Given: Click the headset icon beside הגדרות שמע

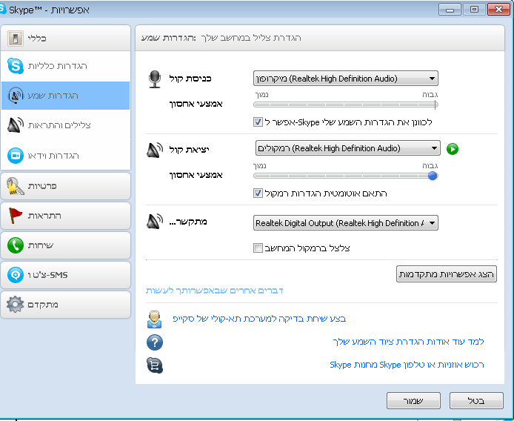Looking at the screenshot, I should pyautogui.click(x=16, y=96).
